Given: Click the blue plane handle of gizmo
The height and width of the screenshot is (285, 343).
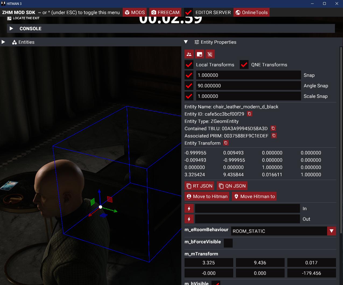Looking at the screenshot, I should 104,216.
